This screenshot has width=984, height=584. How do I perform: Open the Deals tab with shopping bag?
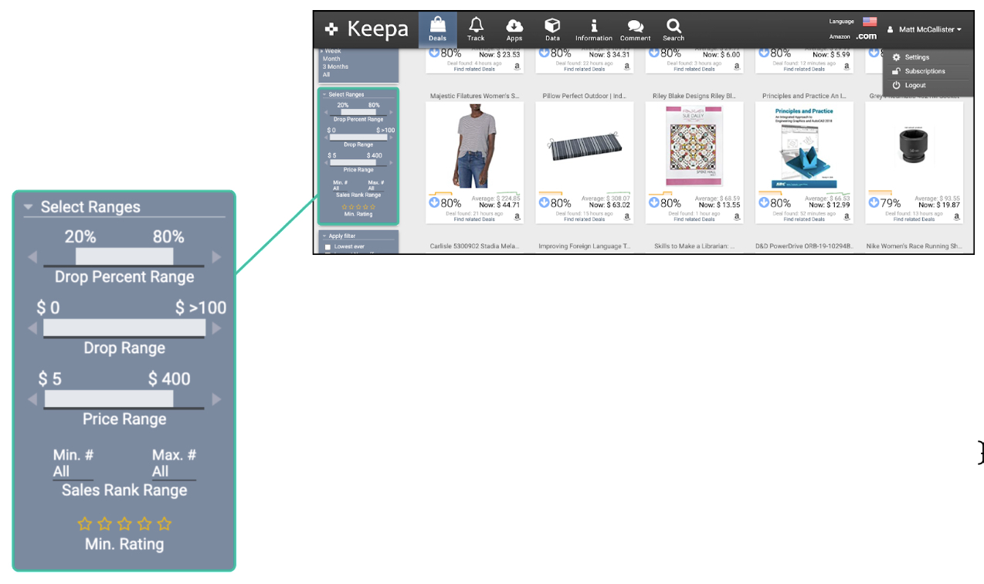pyautogui.click(x=438, y=29)
